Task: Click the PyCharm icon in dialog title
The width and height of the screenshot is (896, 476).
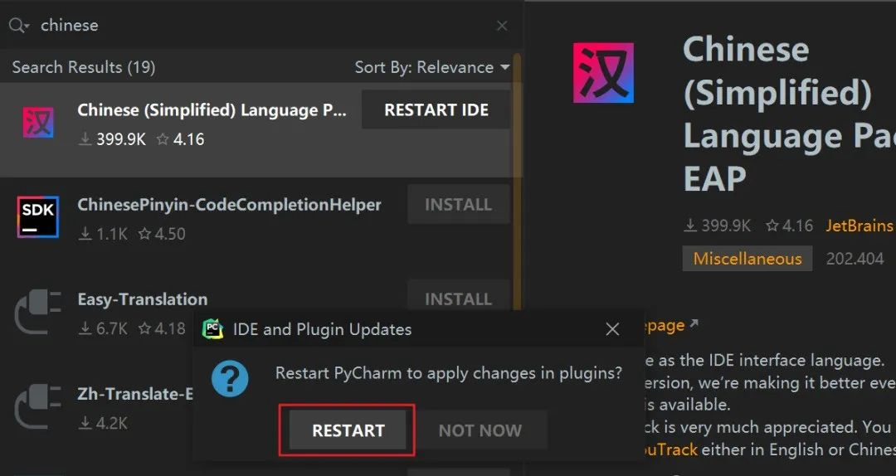Action: coord(213,329)
